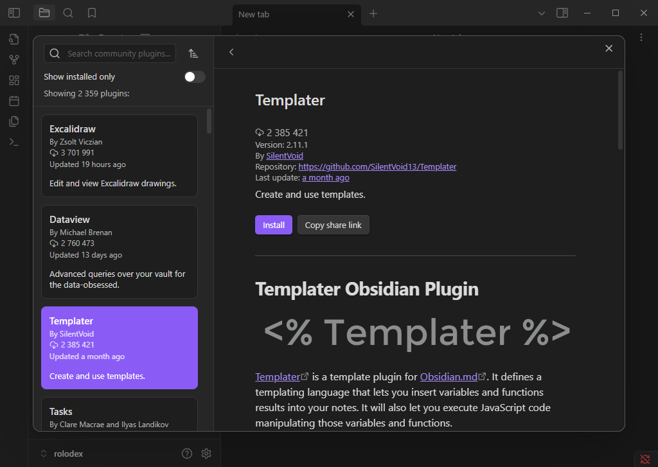This screenshot has width=658, height=467.
Task: Open the canvas grid ribbon icon
Action: [x=14, y=80]
